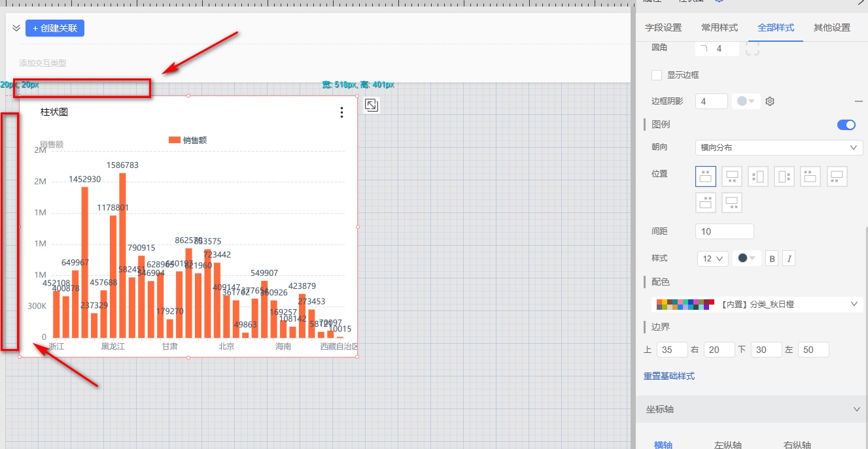Select the last legend position icon in second row
The width and height of the screenshot is (868, 449).
(731, 203)
